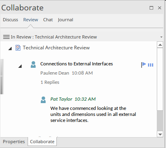The width and height of the screenshot is (166, 148).
Task: Open the hamburger menu beside In Review
Action: [x=6, y=37]
